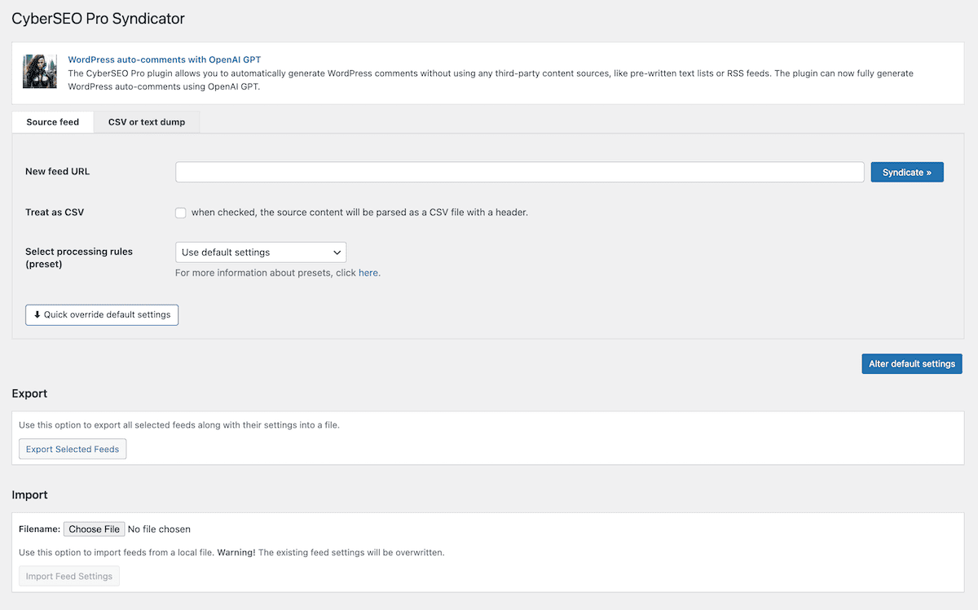Image resolution: width=978 pixels, height=610 pixels.
Task: Focus the New feed URL input field
Action: [x=520, y=172]
